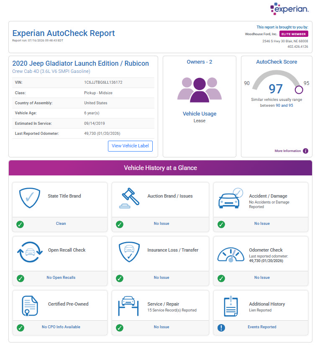Click the Accident / Damage car icon
The width and height of the screenshot is (320, 345).
pos(230,198)
